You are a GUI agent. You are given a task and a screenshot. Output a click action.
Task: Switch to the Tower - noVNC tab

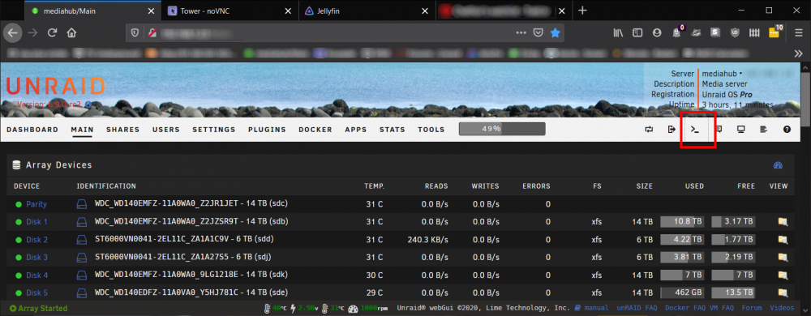point(230,11)
